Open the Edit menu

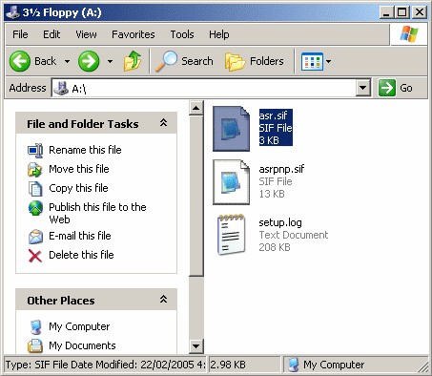point(51,34)
